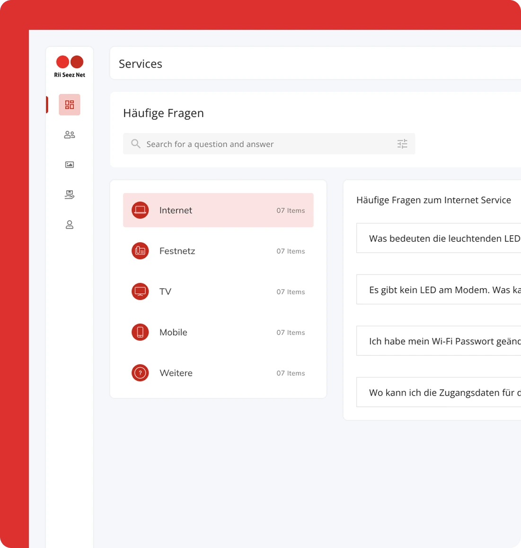Click the filter icon in the search bar
The width and height of the screenshot is (521, 548).
tap(402, 144)
